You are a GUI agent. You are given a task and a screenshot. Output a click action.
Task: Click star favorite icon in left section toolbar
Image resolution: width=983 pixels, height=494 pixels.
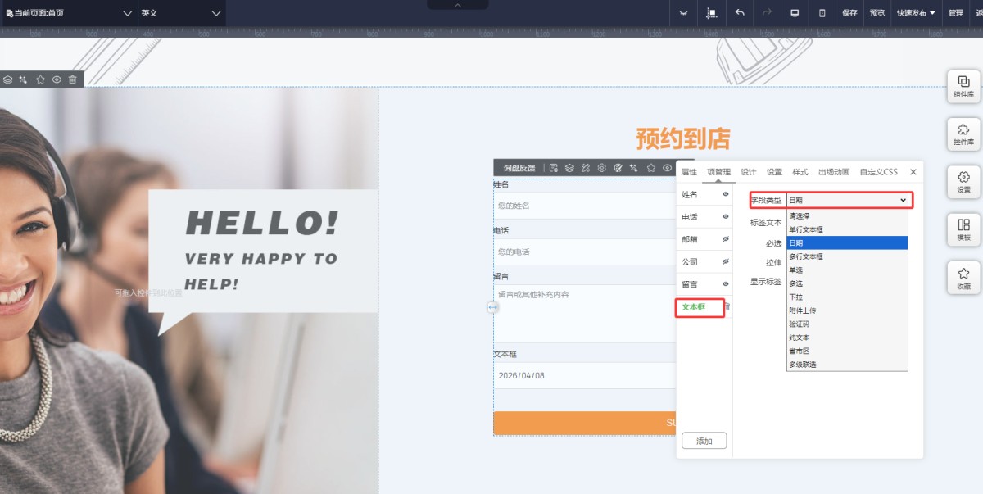40,79
